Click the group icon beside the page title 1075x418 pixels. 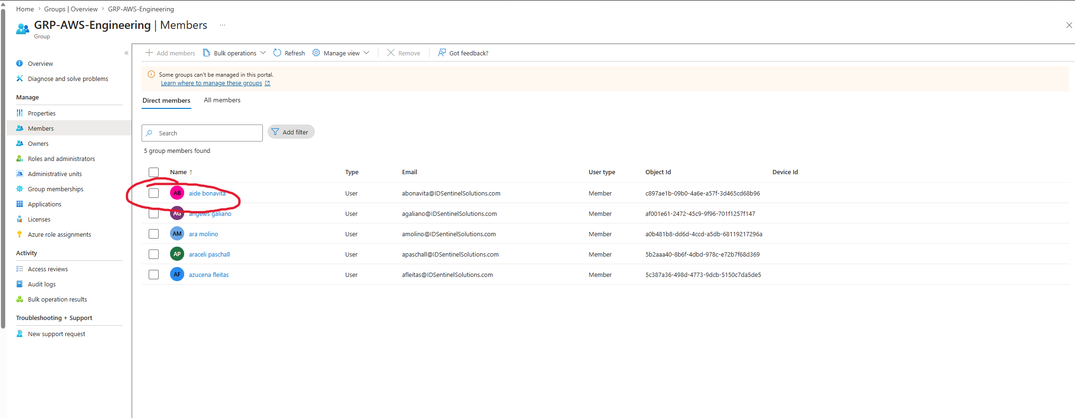(x=22, y=28)
